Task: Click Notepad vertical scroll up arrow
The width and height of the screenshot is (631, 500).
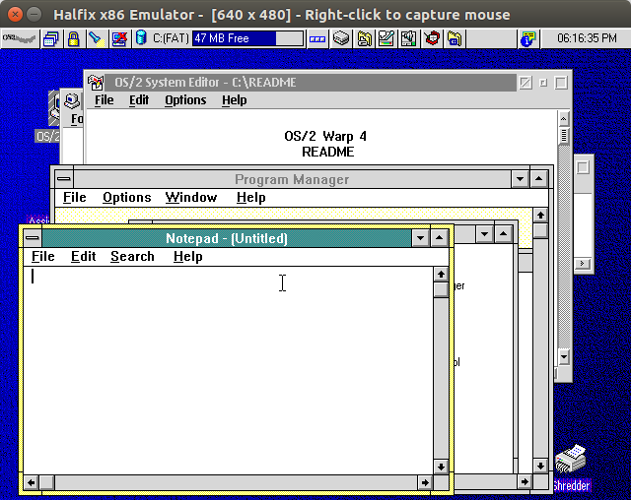Action: [441, 275]
